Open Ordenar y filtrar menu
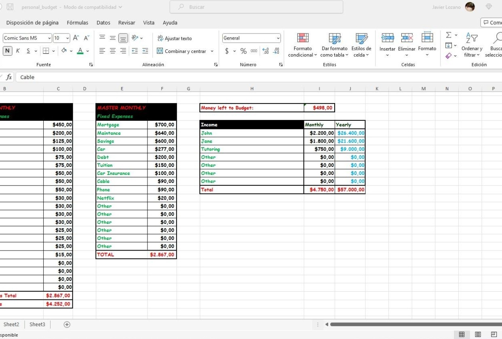Screen dimensions: 502x339 tap(472, 45)
